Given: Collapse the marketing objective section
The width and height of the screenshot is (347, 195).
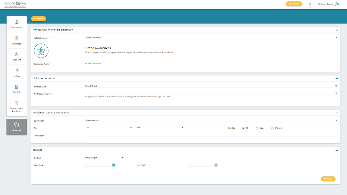Looking at the screenshot, I should 337,30.
